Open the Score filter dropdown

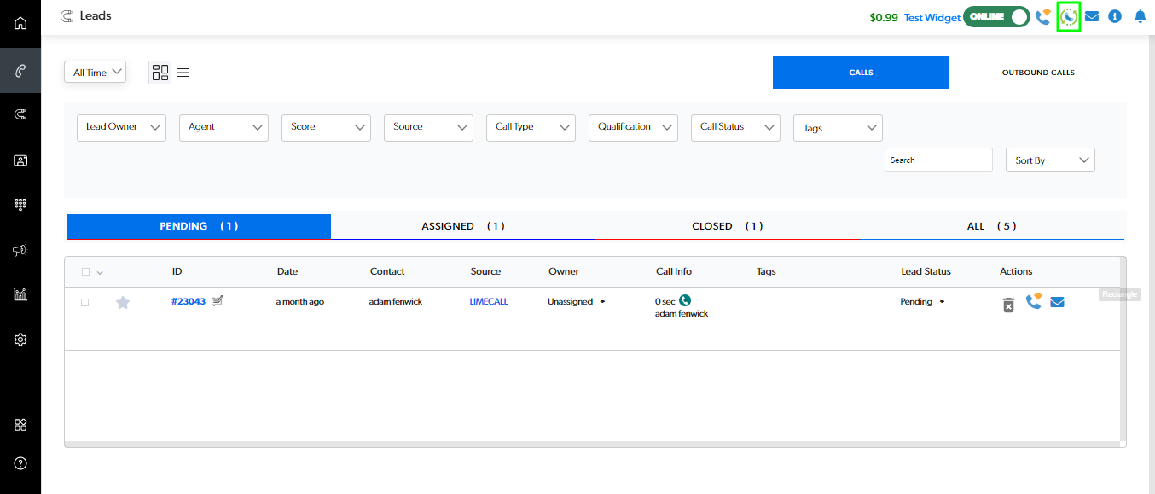(x=326, y=127)
